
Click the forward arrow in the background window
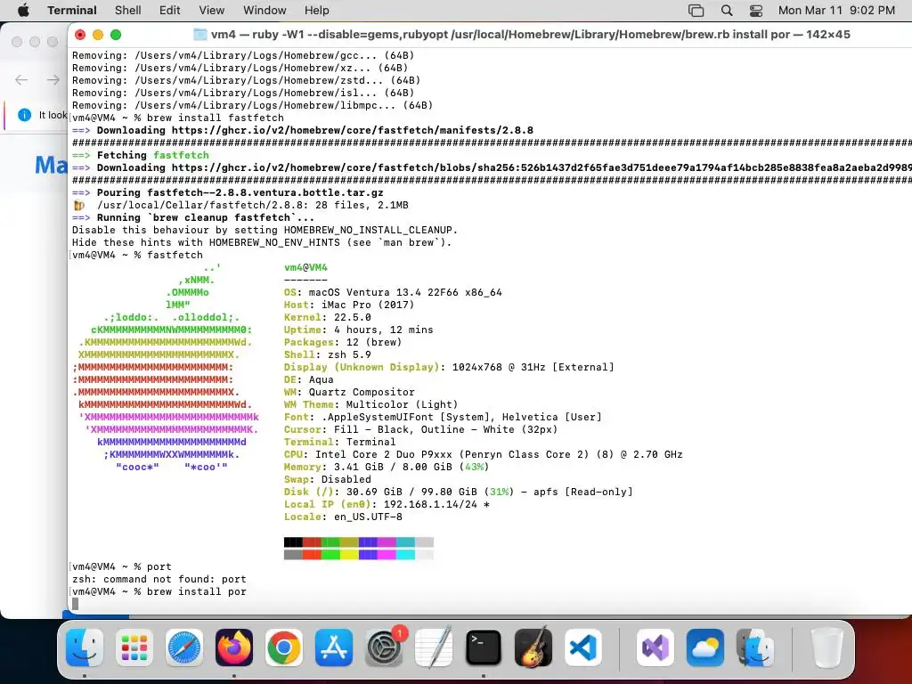point(53,79)
